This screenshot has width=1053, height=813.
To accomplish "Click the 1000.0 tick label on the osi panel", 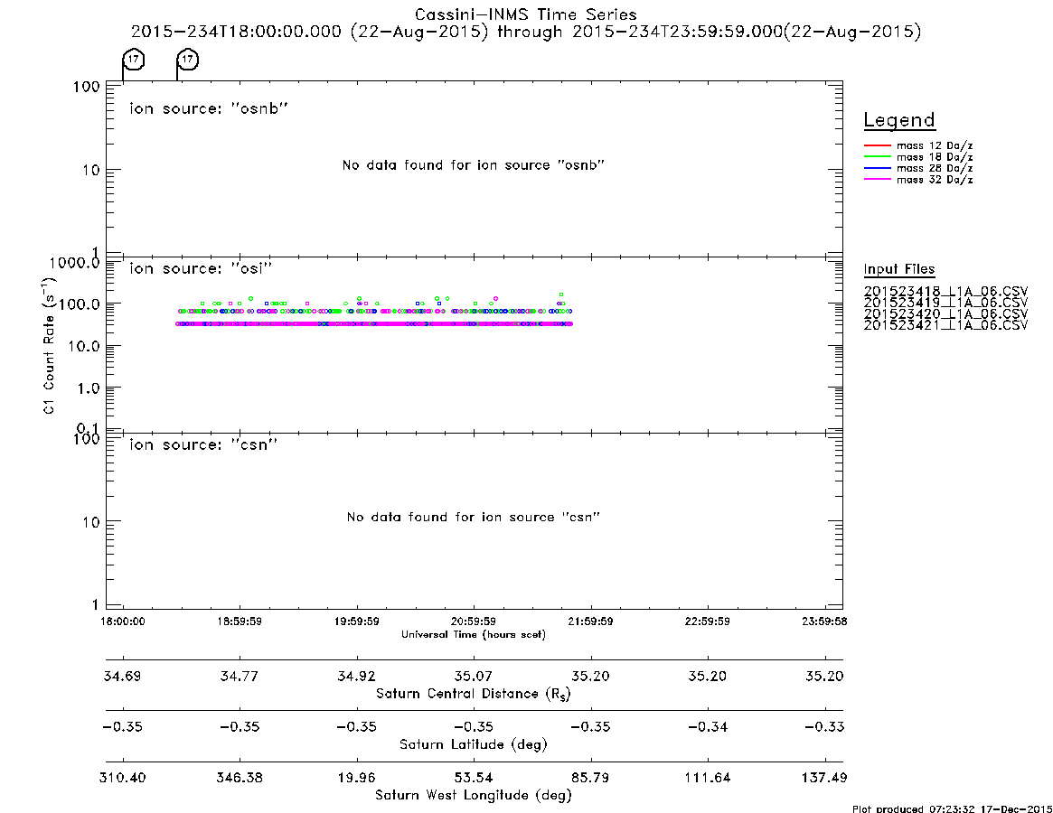I will 74,263.
